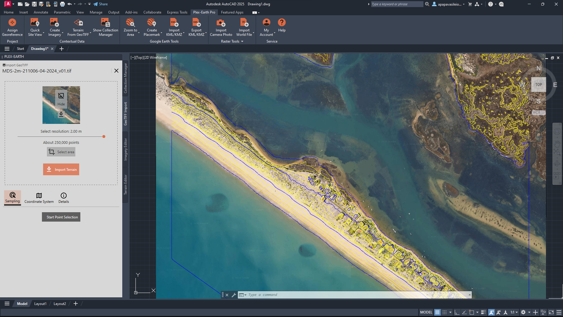Toggle ortho mode in status bar
Screen dimensions: 563x317
tap(457, 312)
